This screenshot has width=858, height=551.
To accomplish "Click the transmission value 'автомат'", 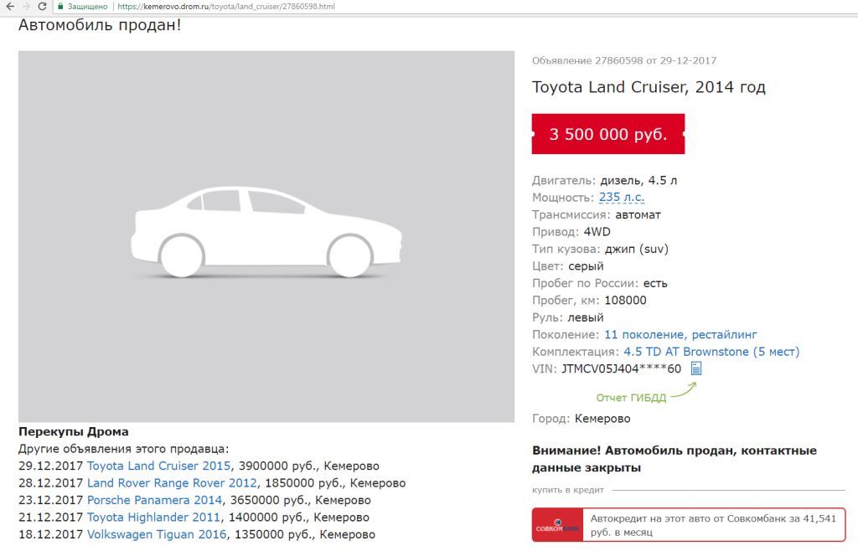I will tap(638, 215).
